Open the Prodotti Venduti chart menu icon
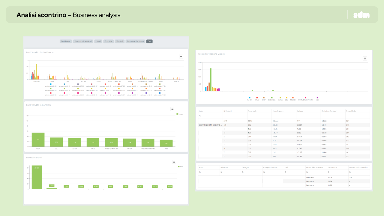This screenshot has width=384, height=216. tap(174, 162)
